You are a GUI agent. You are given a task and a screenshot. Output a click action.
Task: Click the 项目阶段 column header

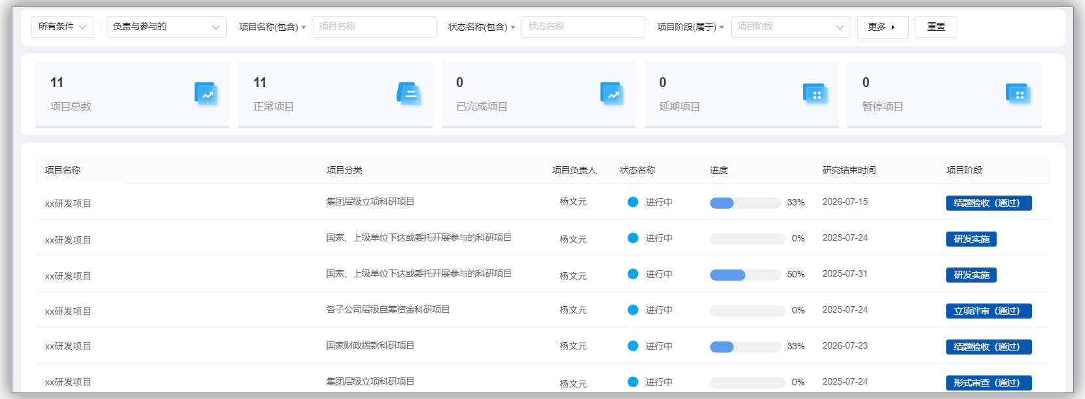click(x=964, y=170)
